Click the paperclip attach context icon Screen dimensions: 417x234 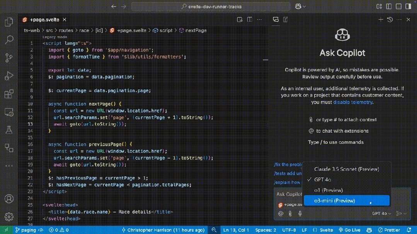[290, 213]
